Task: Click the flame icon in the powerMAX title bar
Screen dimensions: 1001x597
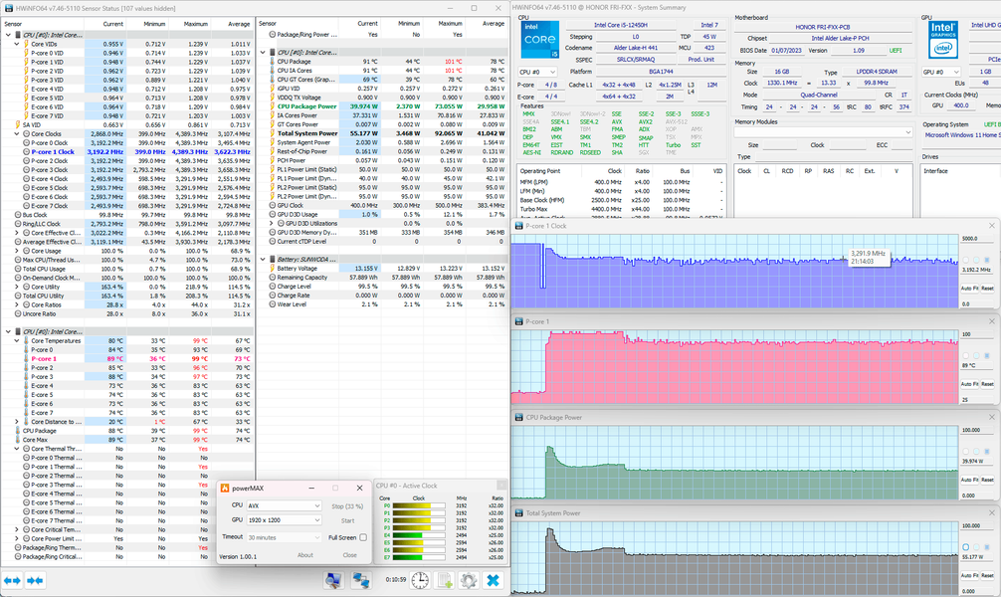Action: tap(226, 488)
